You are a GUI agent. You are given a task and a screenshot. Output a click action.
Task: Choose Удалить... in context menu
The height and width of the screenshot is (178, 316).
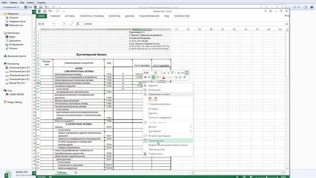(x=168, y=113)
